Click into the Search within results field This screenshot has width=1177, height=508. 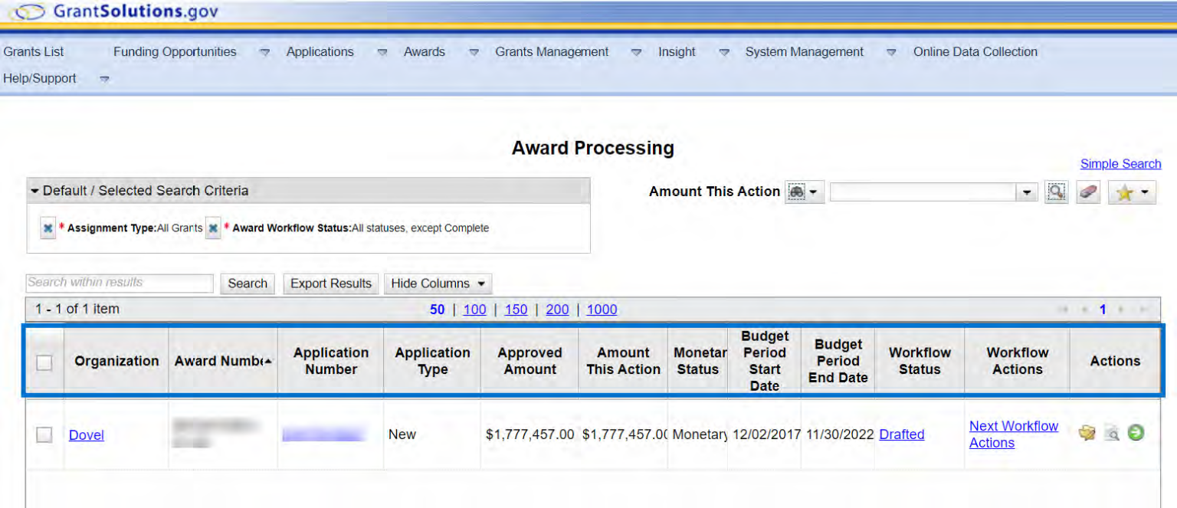point(120,283)
